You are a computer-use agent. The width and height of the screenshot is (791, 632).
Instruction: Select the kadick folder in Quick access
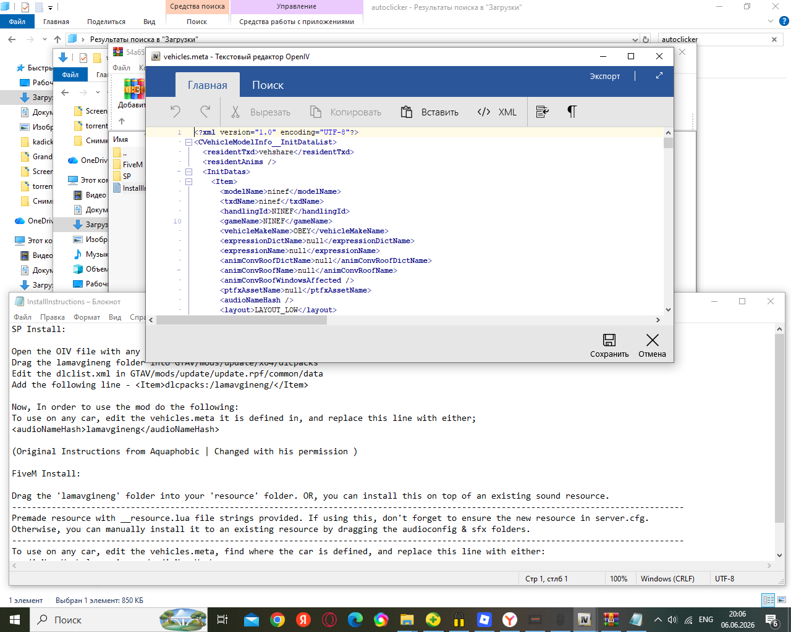37,142
